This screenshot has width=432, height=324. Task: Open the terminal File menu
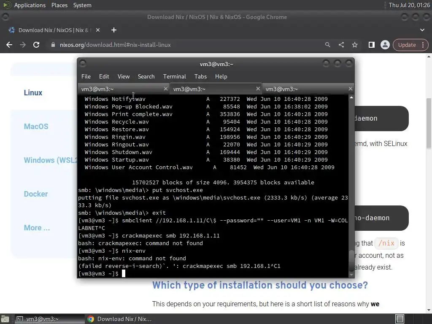click(86, 77)
